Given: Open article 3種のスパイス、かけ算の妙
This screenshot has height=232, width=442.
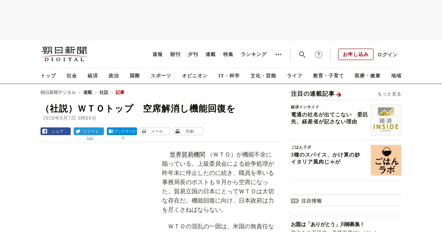Looking at the screenshot, I should click(325, 158).
